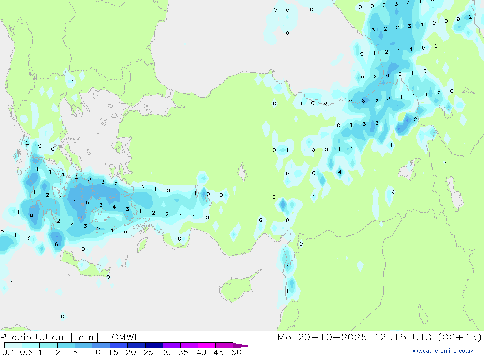Click the legend scale label "0.1"

coord(8,352)
